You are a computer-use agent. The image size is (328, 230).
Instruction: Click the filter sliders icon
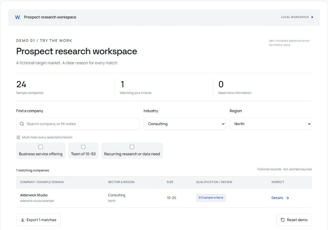pos(18,137)
